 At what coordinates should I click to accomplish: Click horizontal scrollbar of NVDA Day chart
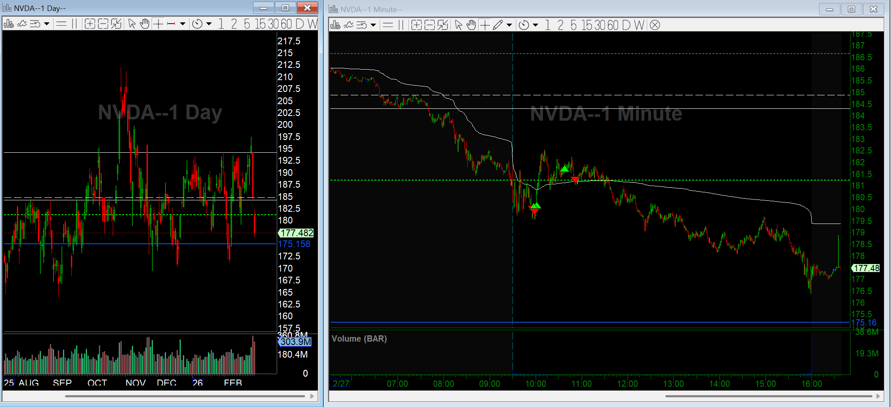point(185,396)
